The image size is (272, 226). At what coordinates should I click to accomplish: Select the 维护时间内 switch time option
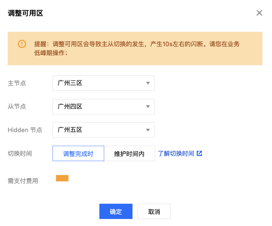coord(129,153)
